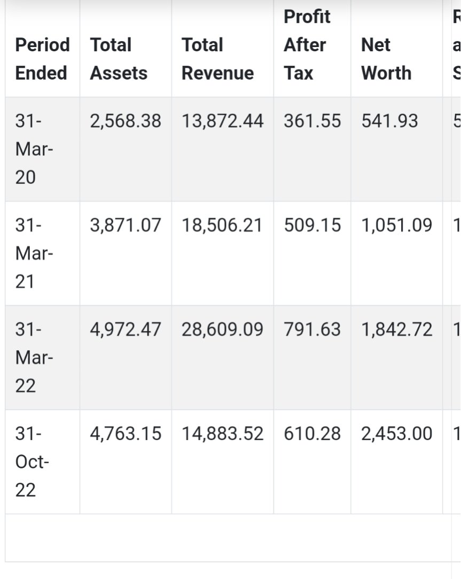Select net worth value 1,051.09
This screenshot has height=579, width=461.
(x=396, y=225)
